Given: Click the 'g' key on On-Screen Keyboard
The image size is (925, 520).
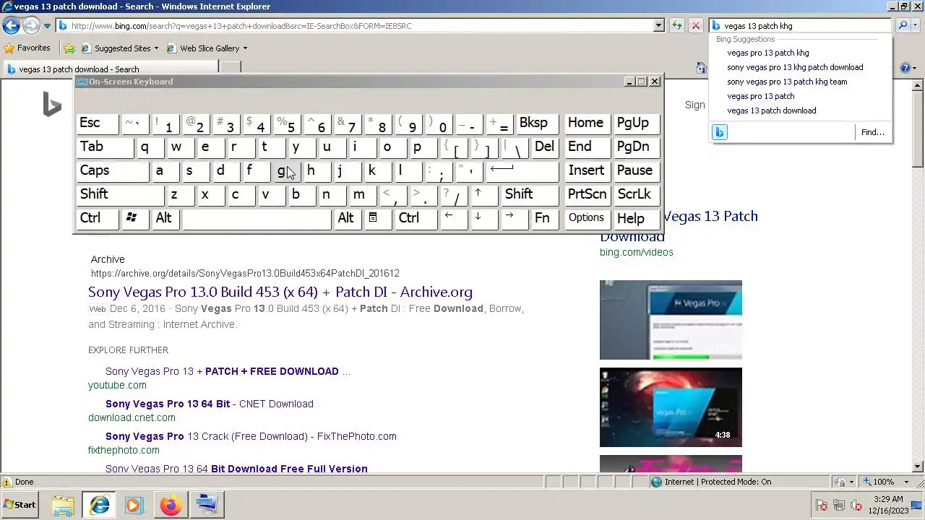Looking at the screenshot, I should click(287, 171).
